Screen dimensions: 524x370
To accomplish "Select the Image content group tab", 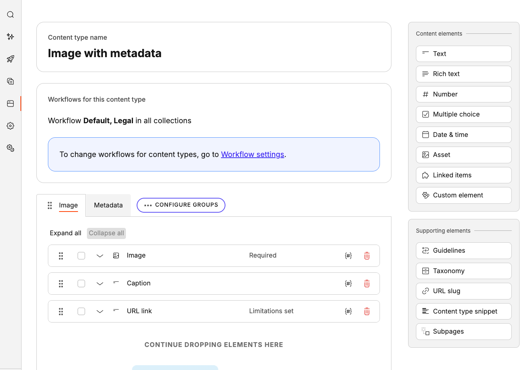I will pos(68,205).
